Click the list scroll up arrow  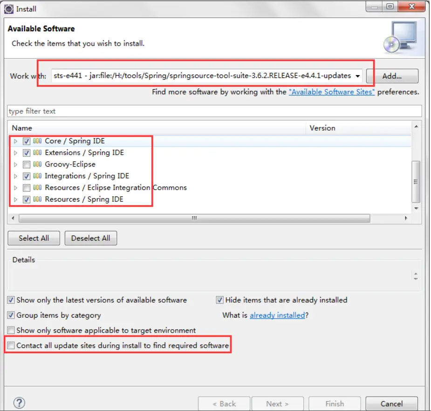pyautogui.click(x=416, y=126)
